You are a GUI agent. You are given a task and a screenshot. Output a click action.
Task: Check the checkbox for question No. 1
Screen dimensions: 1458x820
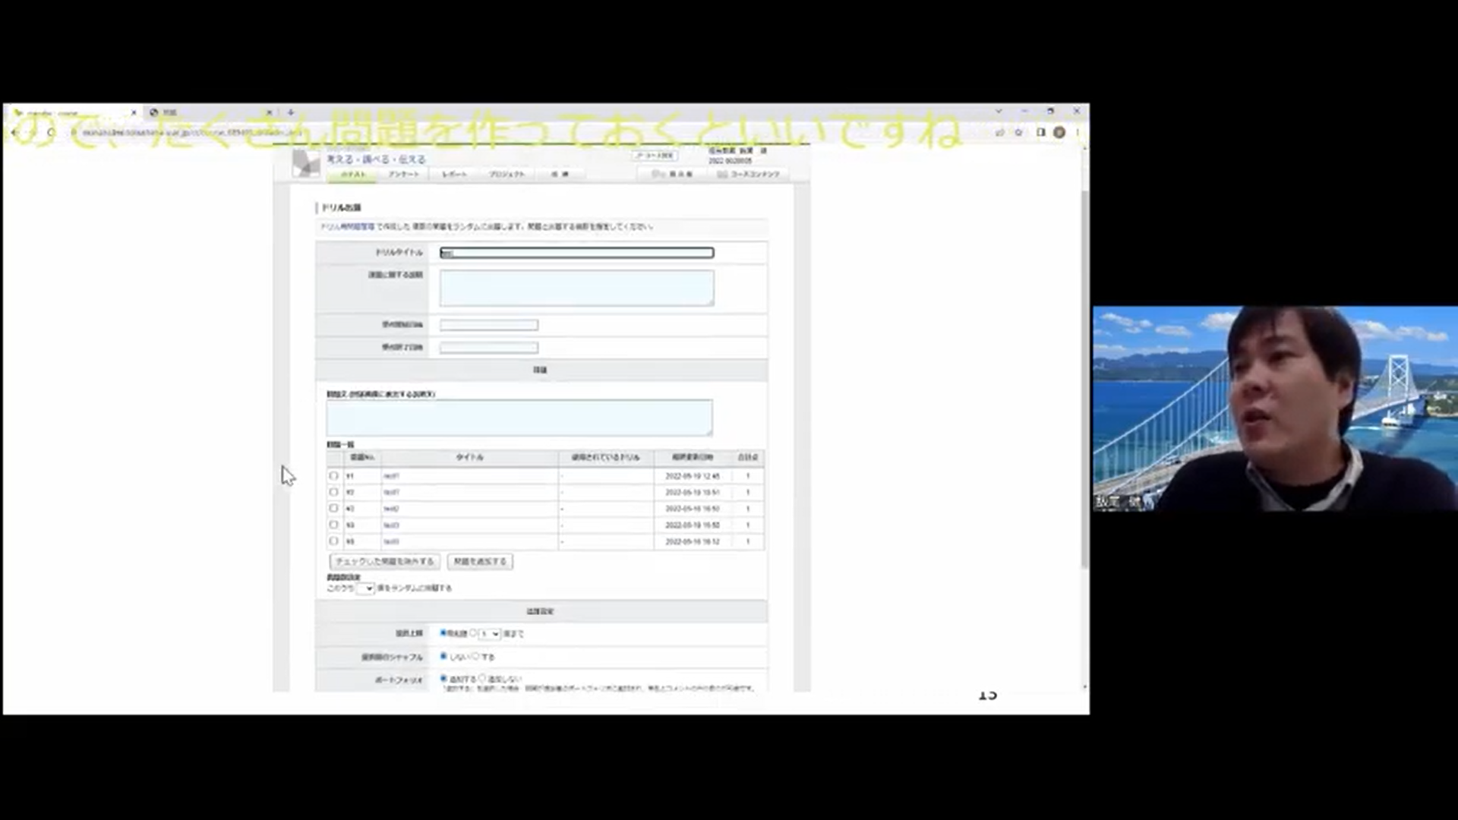pos(333,476)
